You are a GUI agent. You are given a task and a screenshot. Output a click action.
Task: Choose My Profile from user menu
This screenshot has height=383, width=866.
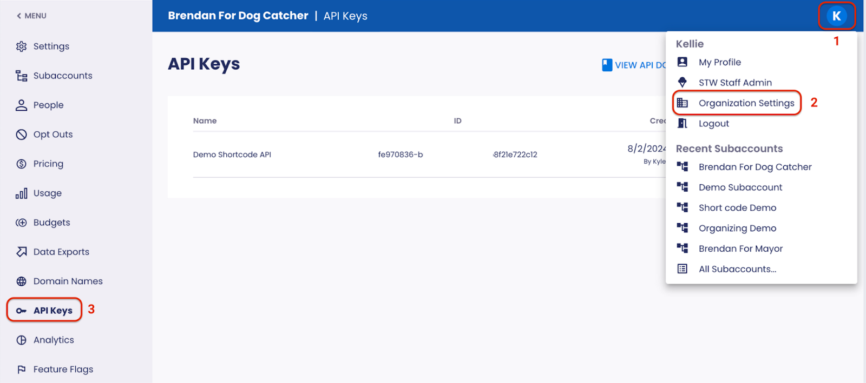pos(720,62)
